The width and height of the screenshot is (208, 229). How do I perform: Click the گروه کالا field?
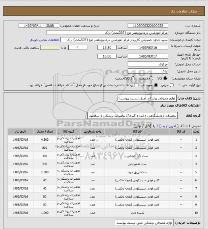click(133, 116)
